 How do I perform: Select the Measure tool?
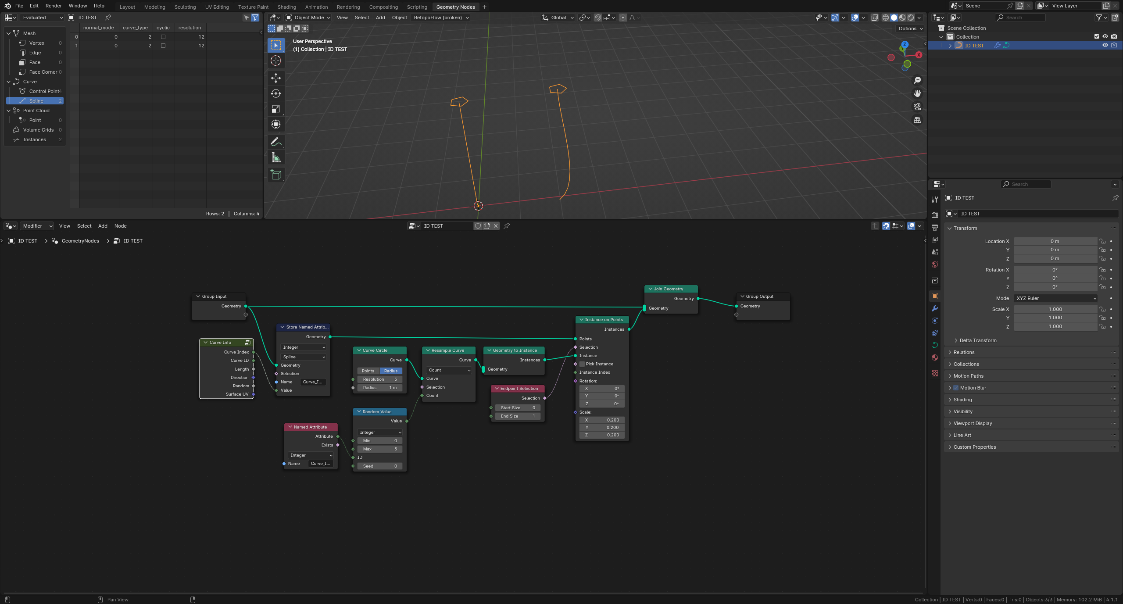tap(276, 157)
